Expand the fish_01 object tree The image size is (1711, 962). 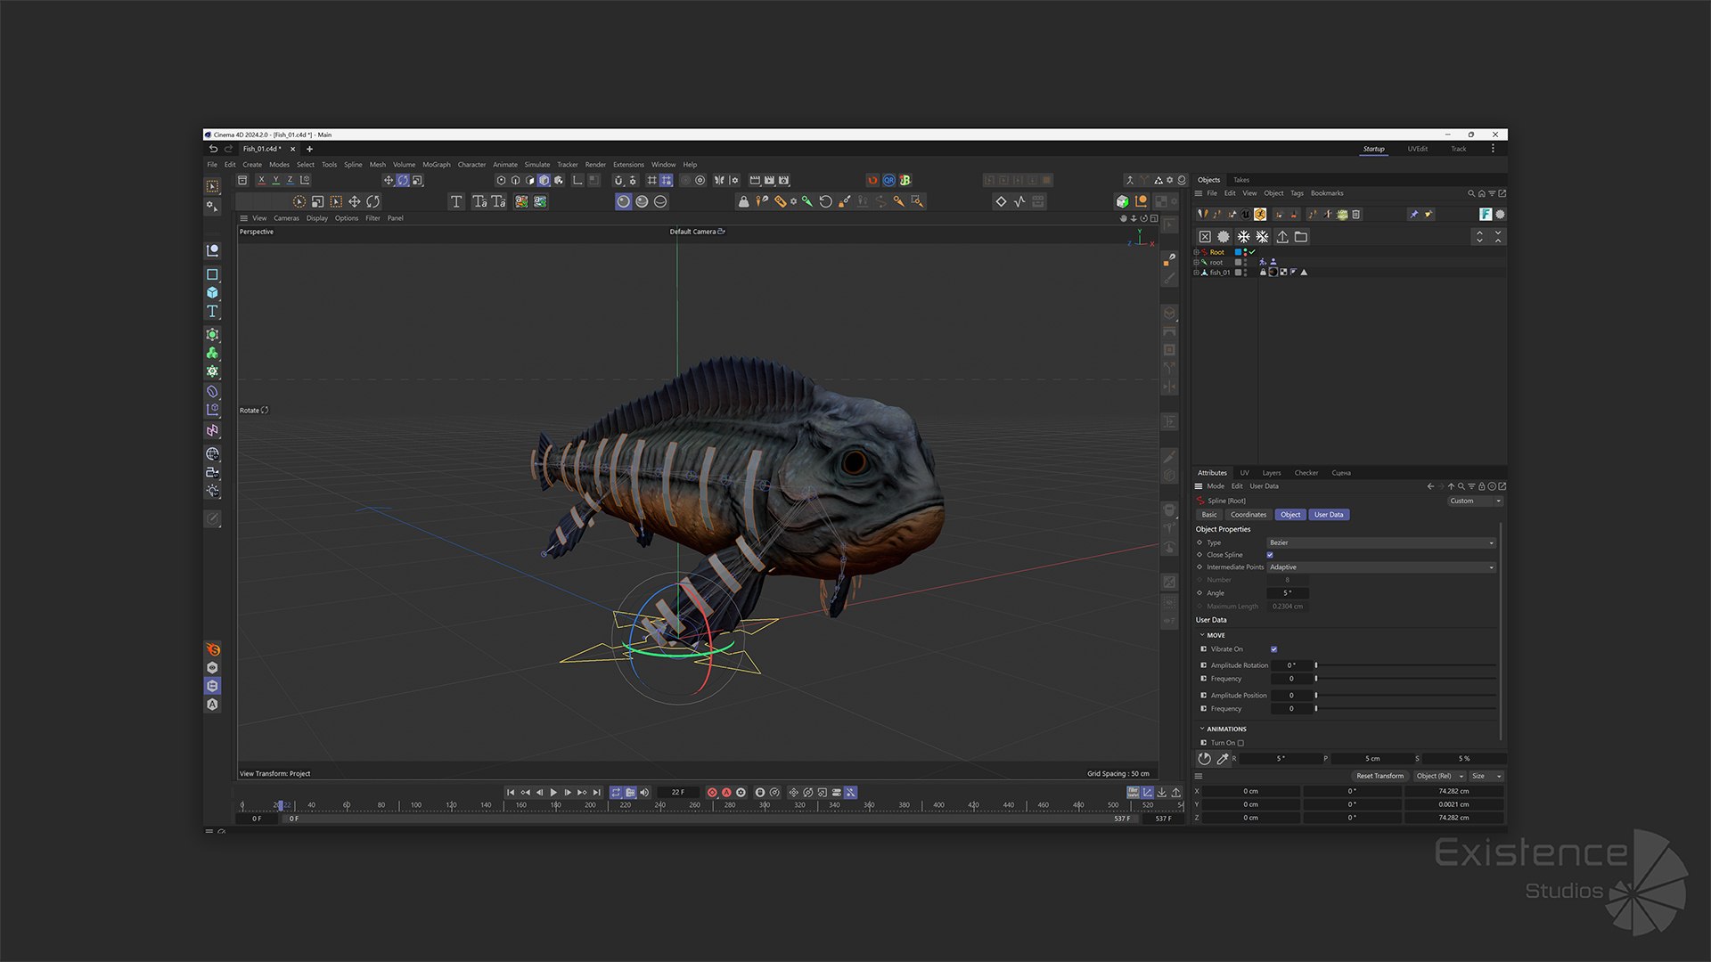tap(1196, 273)
